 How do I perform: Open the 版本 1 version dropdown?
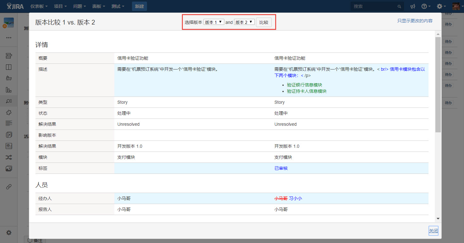[x=214, y=22]
